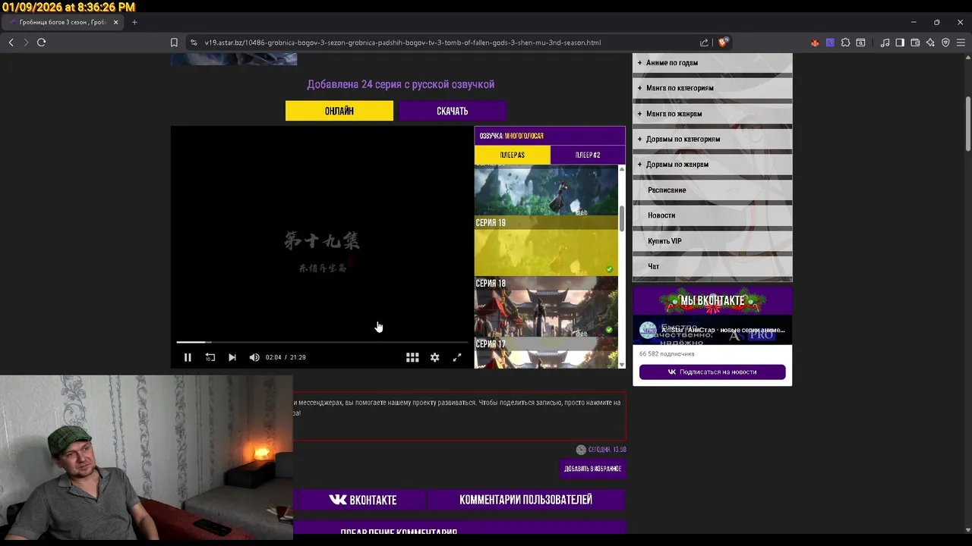Screen dimensions: 972x546
Task: Skip to the next episode icon
Action: pyautogui.click(x=232, y=357)
